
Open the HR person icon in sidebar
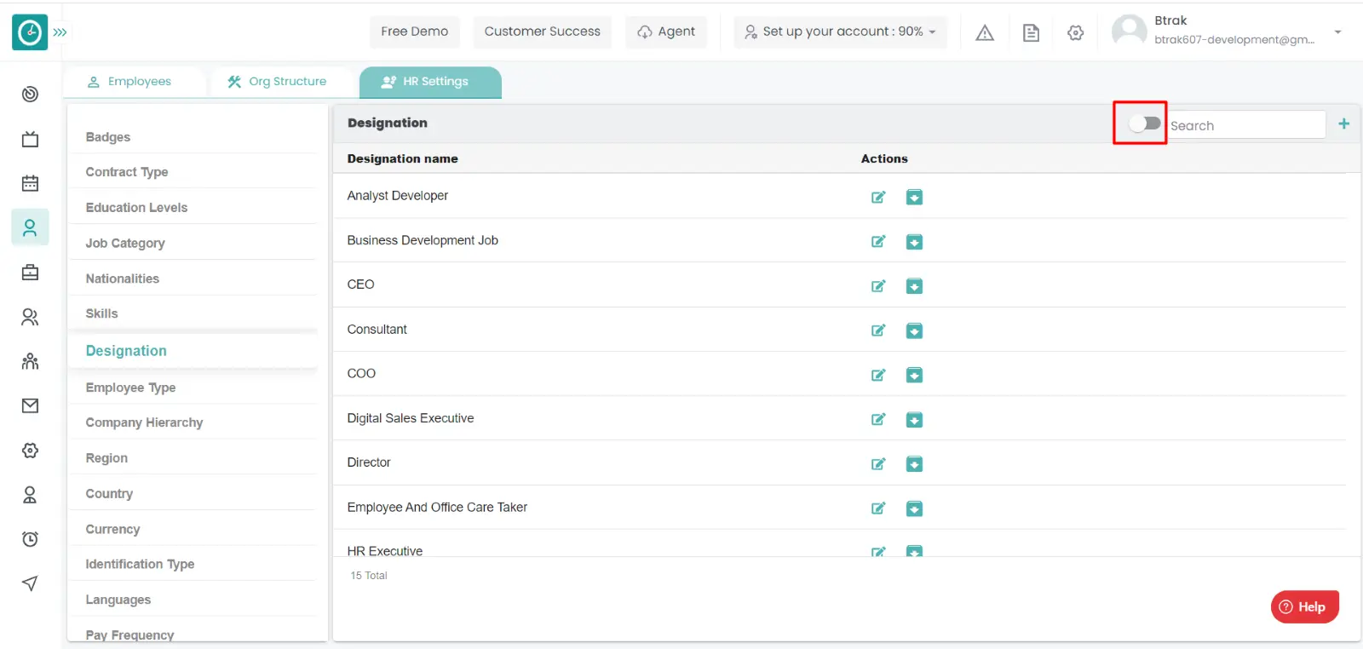click(30, 227)
